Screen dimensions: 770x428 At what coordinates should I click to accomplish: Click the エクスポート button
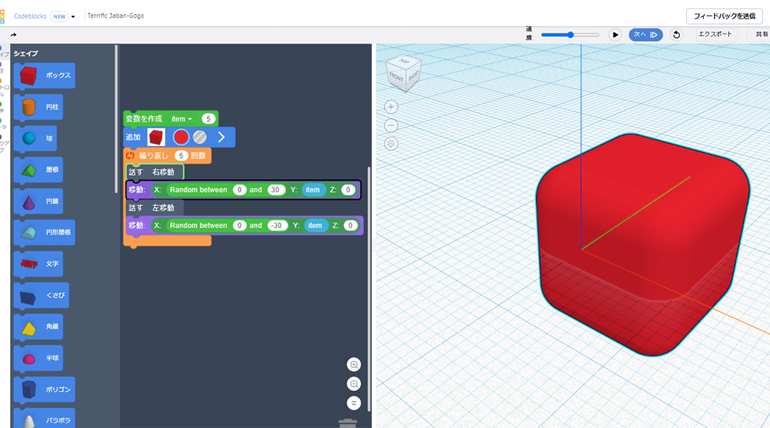(x=715, y=34)
